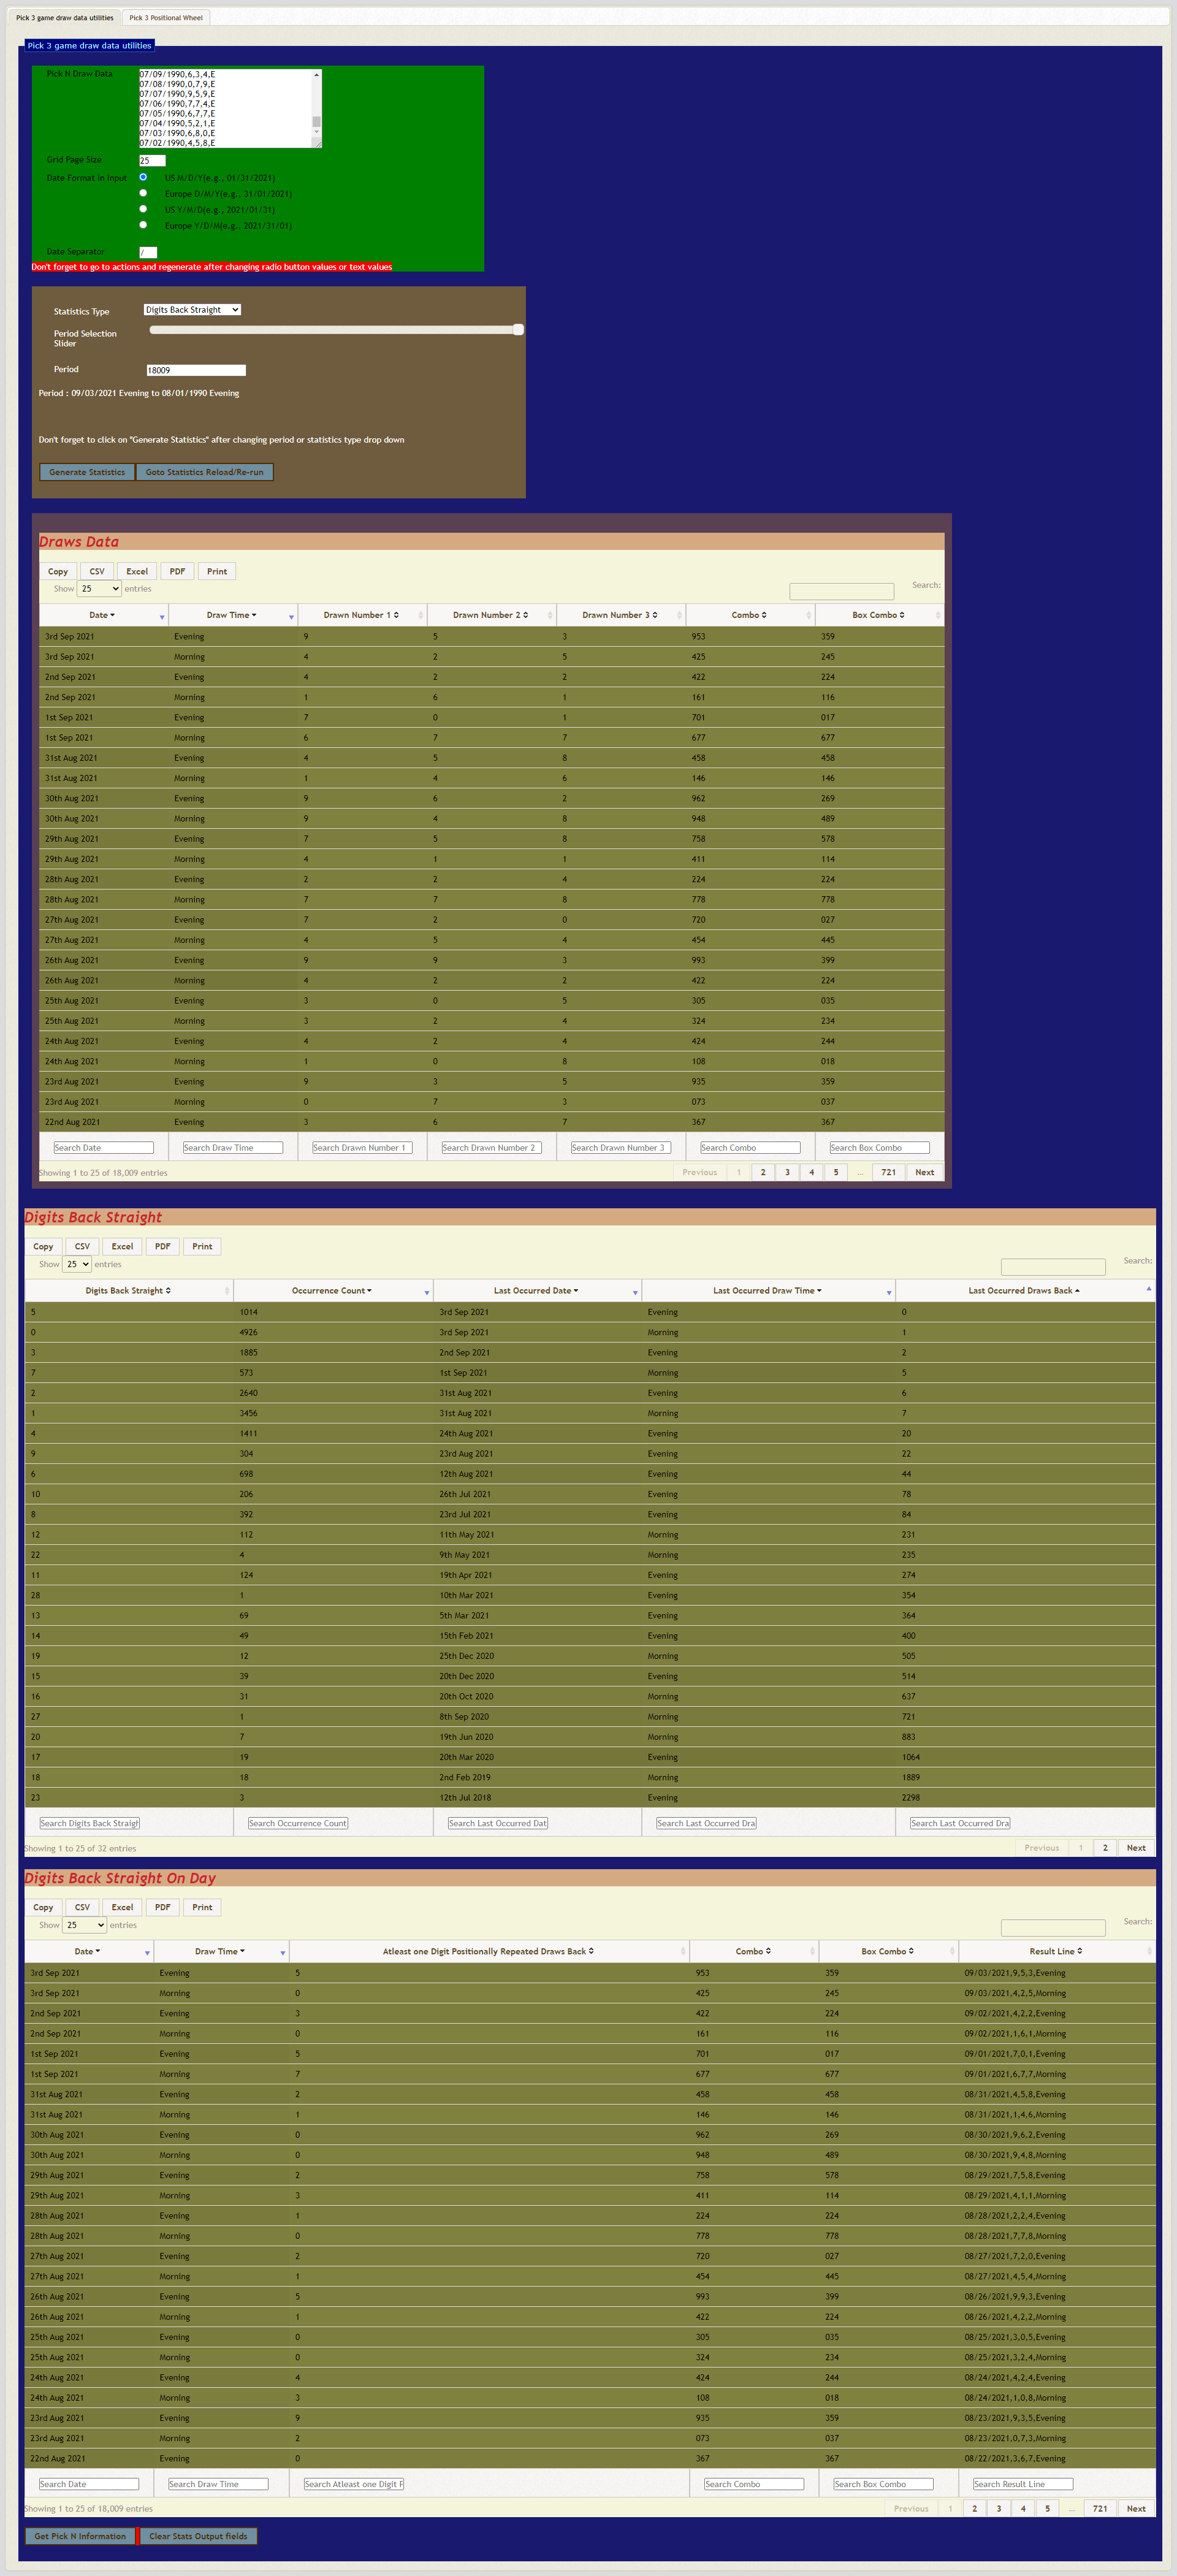This screenshot has height=2576, width=1177.
Task: Select Europe Y/D/M date format radio
Action: point(143,225)
